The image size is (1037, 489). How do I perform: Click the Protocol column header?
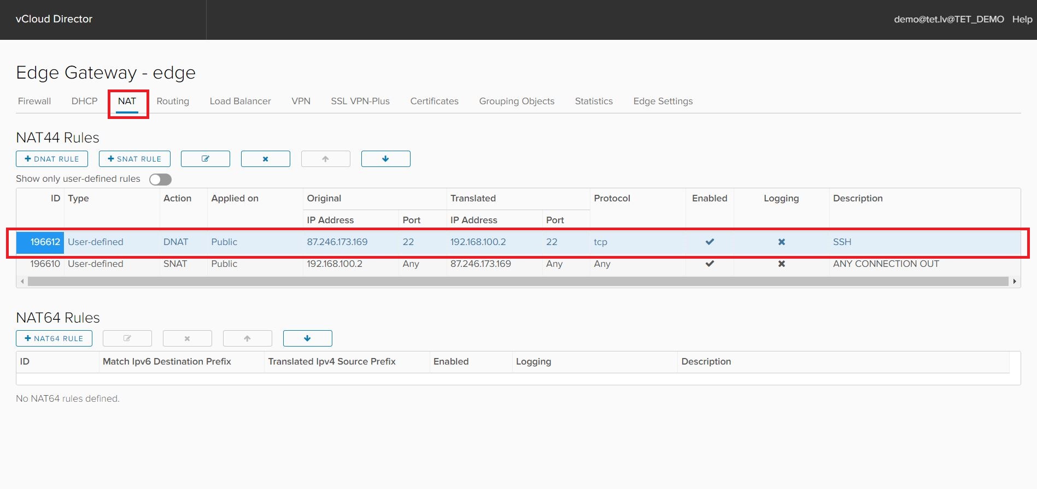[612, 198]
